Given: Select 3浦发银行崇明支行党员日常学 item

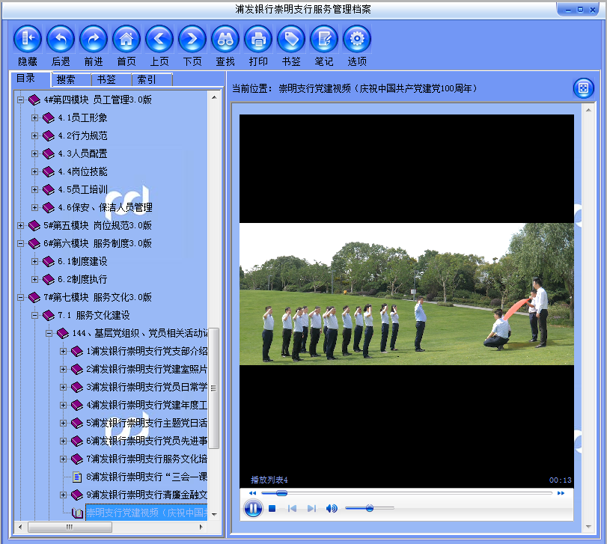Looking at the screenshot, I should tap(147, 387).
